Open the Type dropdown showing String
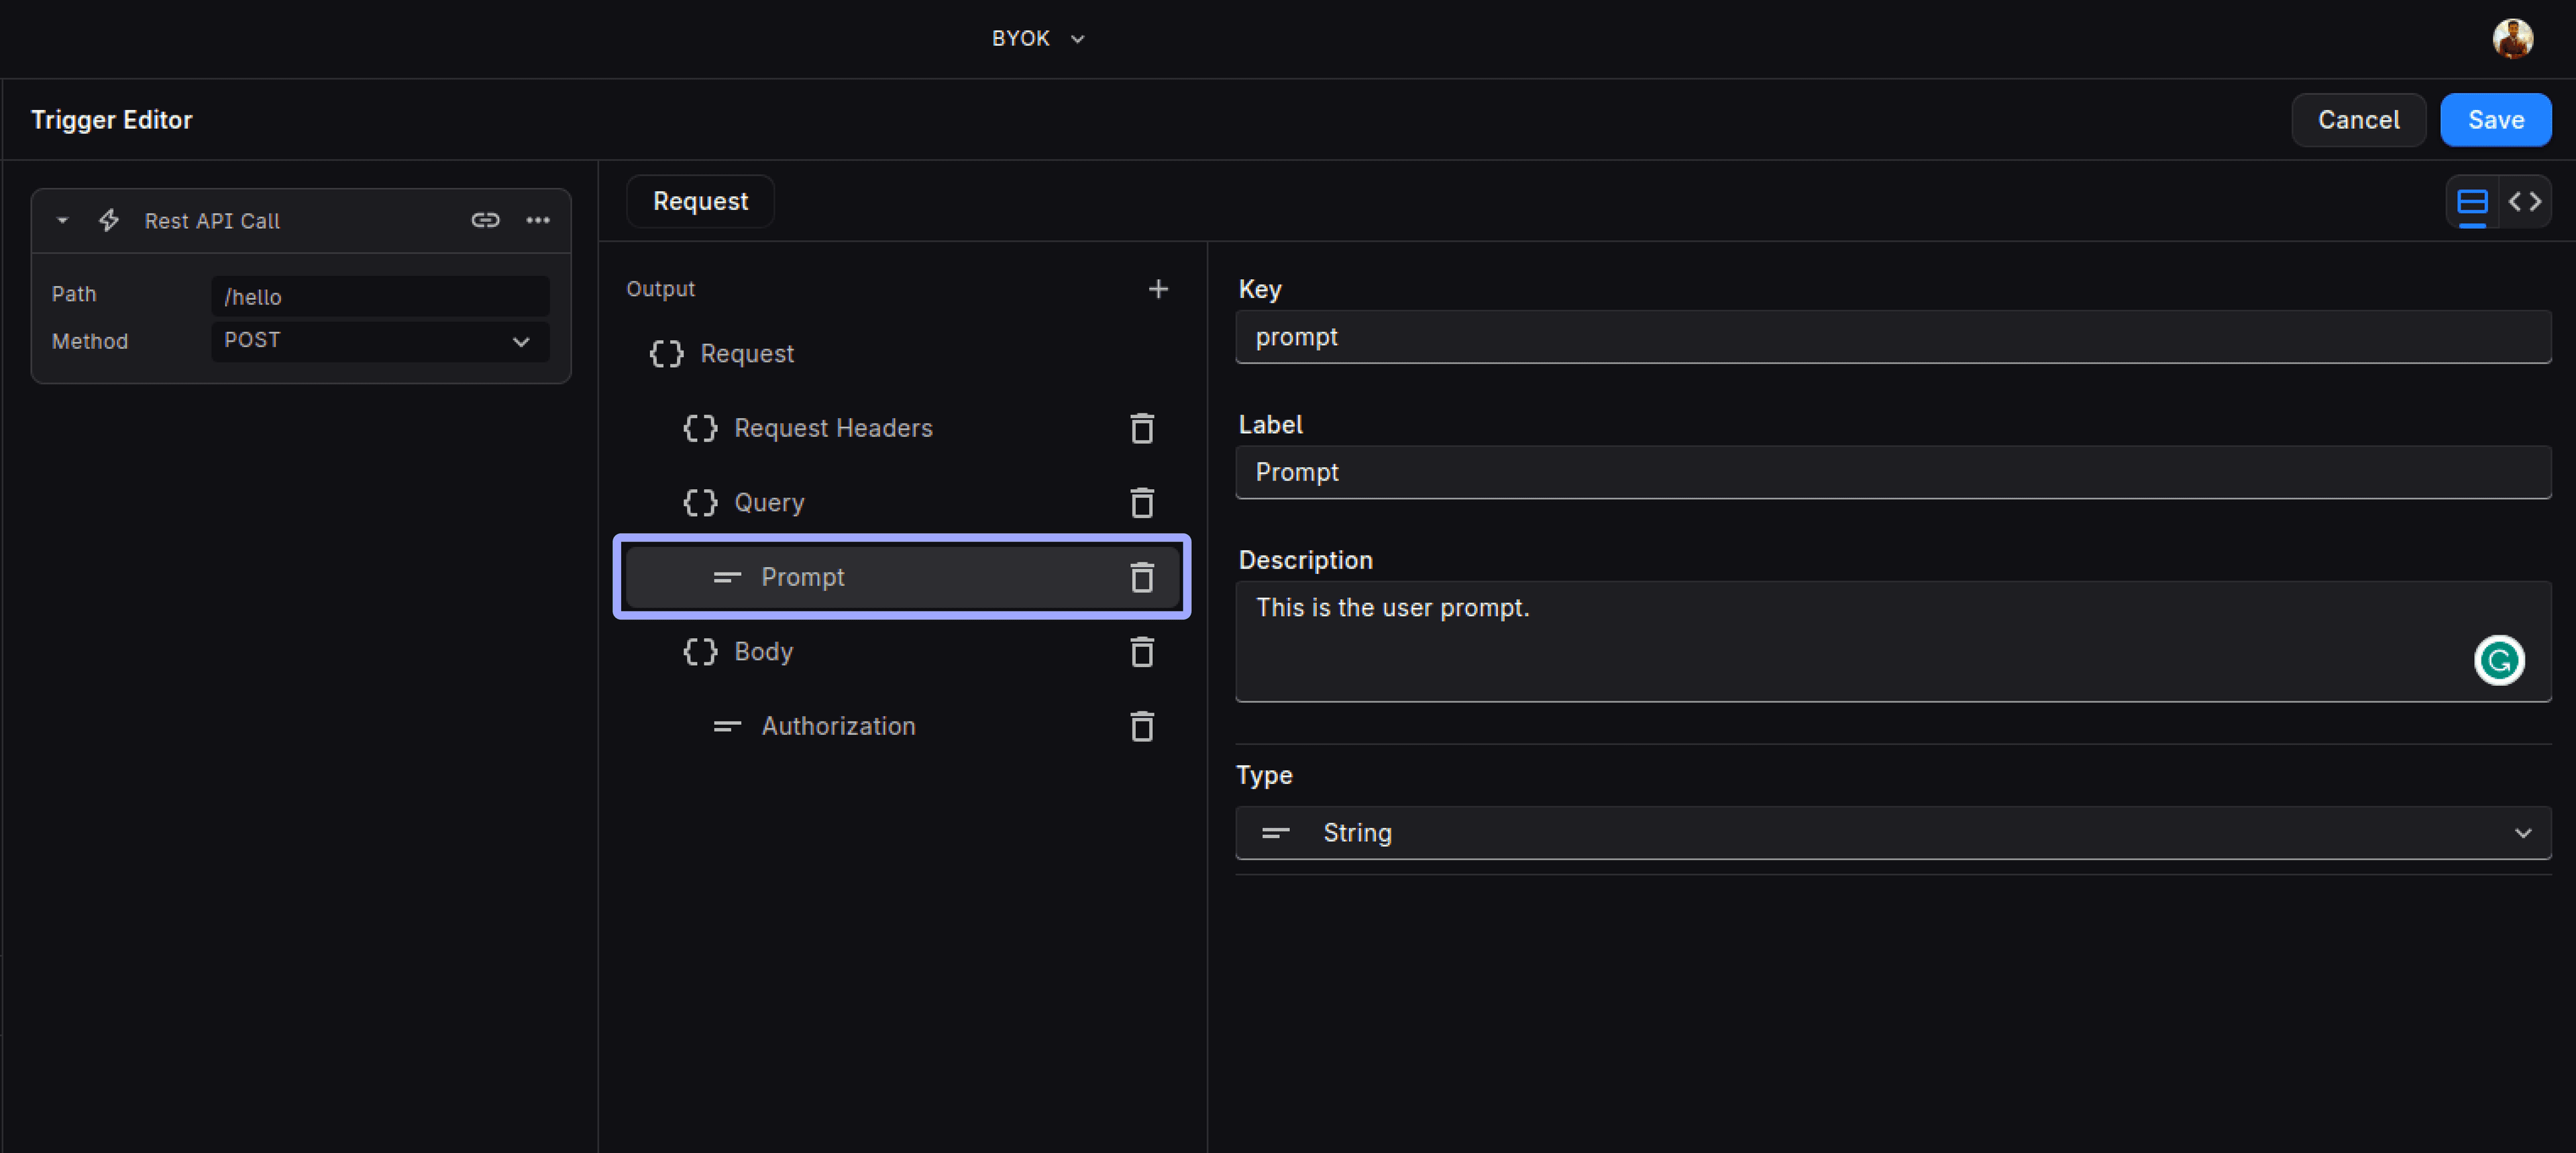Screen dimensions: 2576x1153 coord(1892,833)
